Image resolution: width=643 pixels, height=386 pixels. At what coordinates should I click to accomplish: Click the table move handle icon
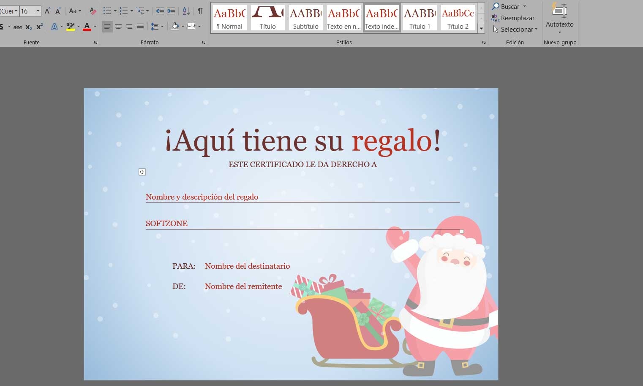coord(142,172)
